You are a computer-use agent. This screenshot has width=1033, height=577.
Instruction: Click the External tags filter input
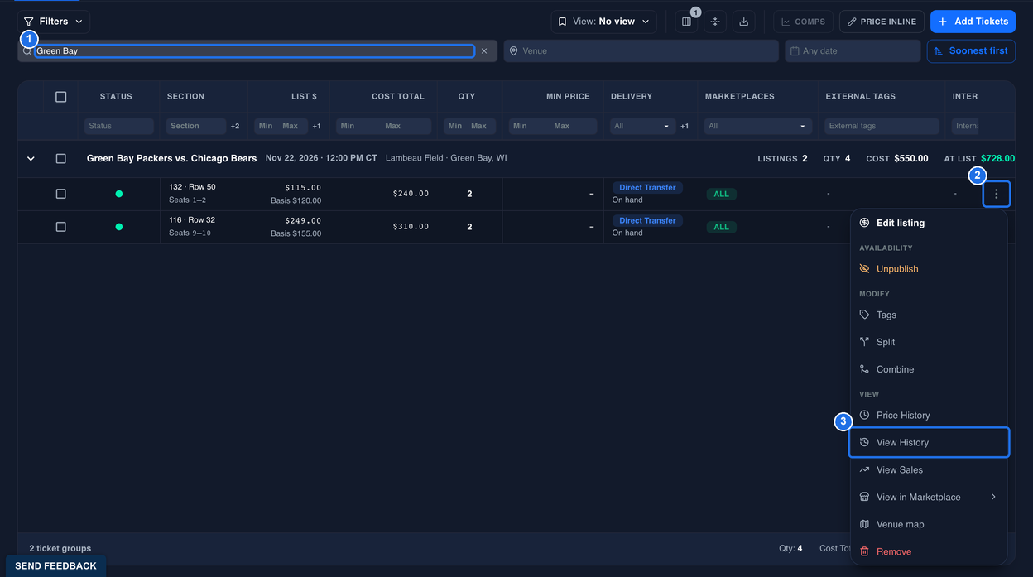coord(882,126)
